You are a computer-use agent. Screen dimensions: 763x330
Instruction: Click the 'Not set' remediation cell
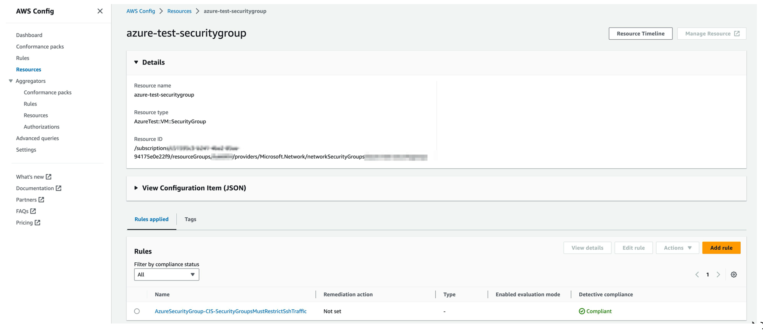click(332, 311)
